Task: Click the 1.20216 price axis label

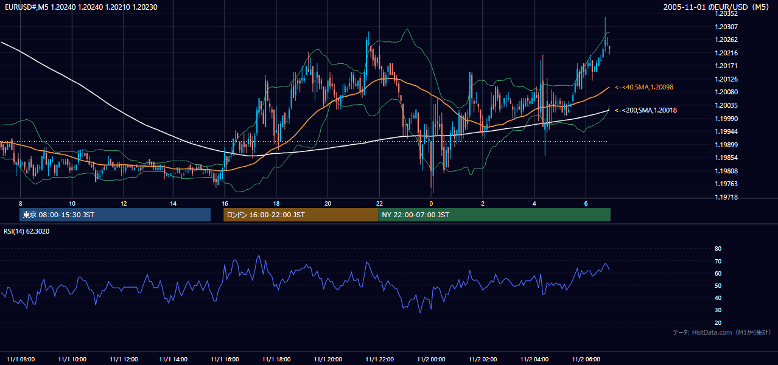Action: [x=726, y=53]
